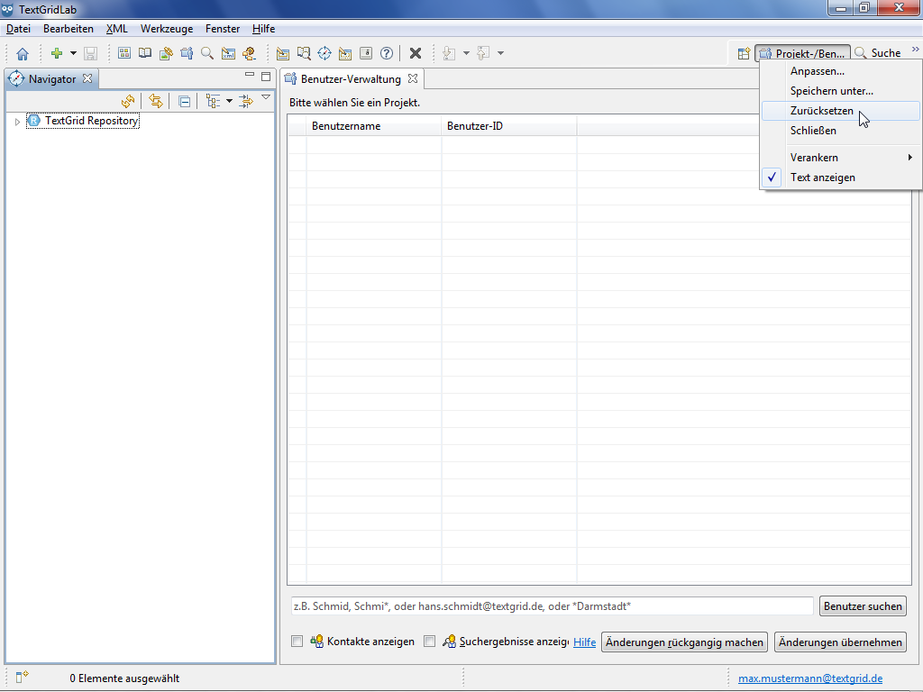Click the Open Perspective icon
The image size is (923, 692).
click(x=744, y=54)
